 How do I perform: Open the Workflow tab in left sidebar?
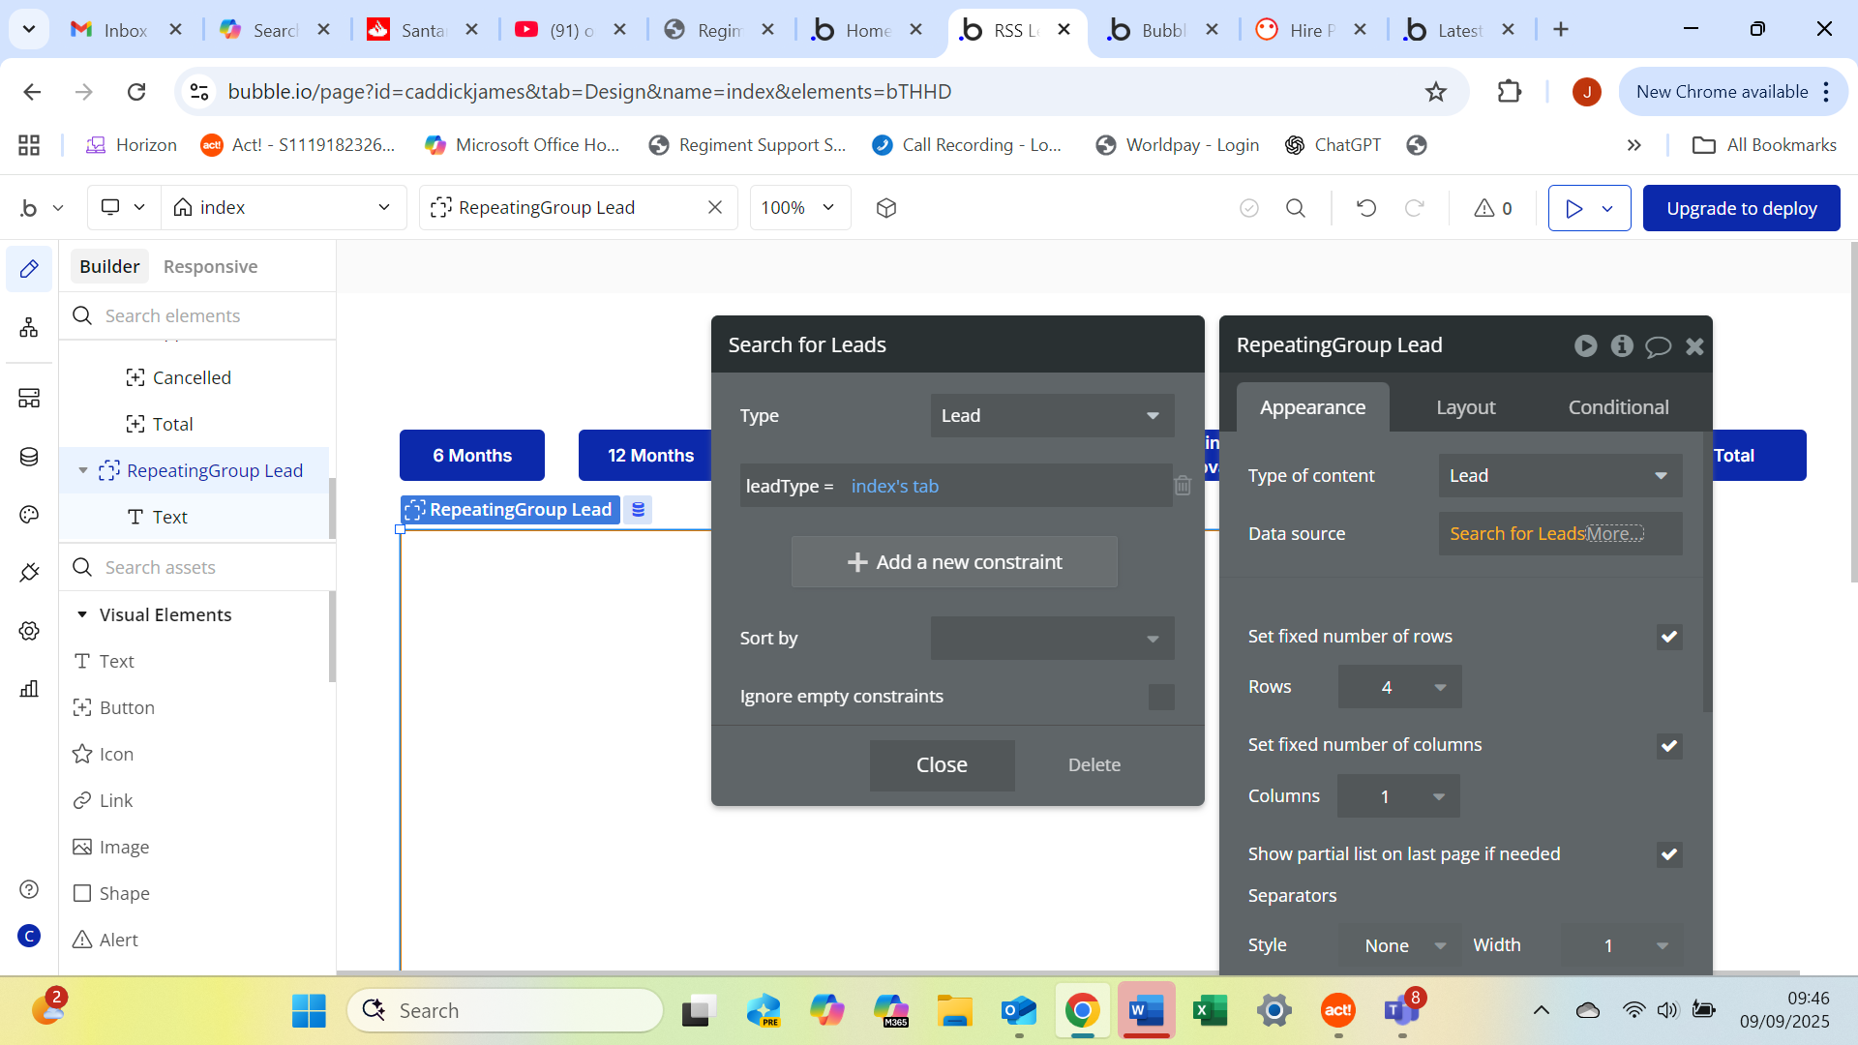pos(29,328)
